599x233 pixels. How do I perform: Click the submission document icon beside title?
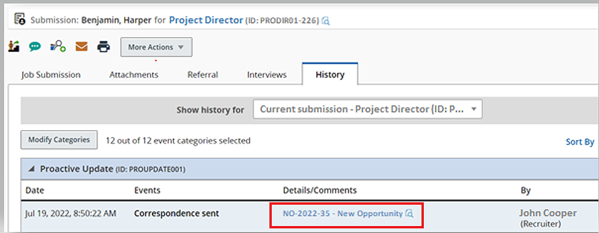pyautogui.click(x=20, y=20)
